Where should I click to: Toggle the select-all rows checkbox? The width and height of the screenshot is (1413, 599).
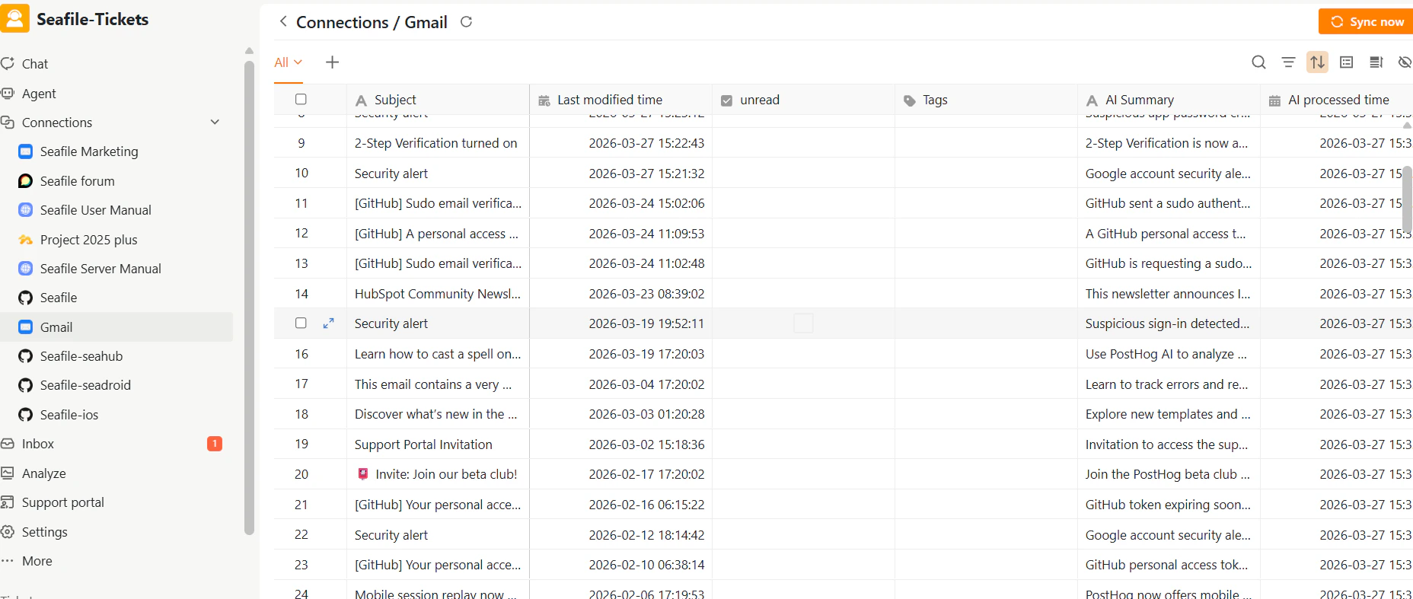(301, 100)
